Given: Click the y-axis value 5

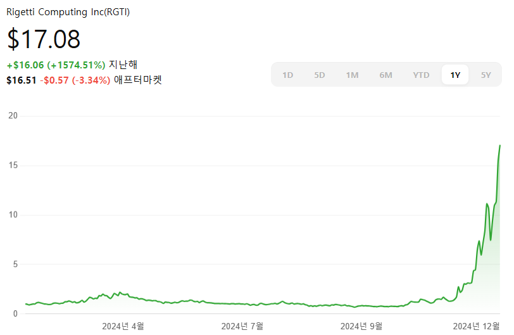Looking at the screenshot, I should [15, 264].
